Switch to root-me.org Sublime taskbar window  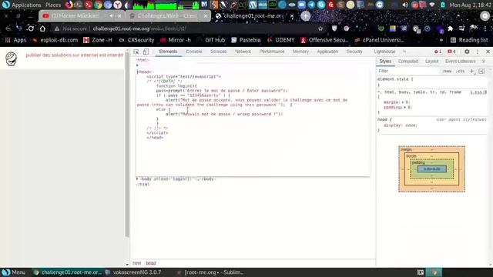[x=210, y=272]
